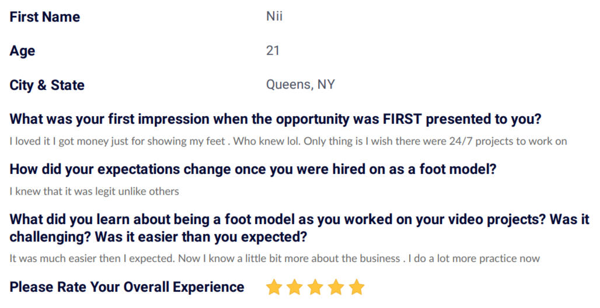Click the Age label
The height and width of the screenshot is (308, 600).
coord(22,51)
